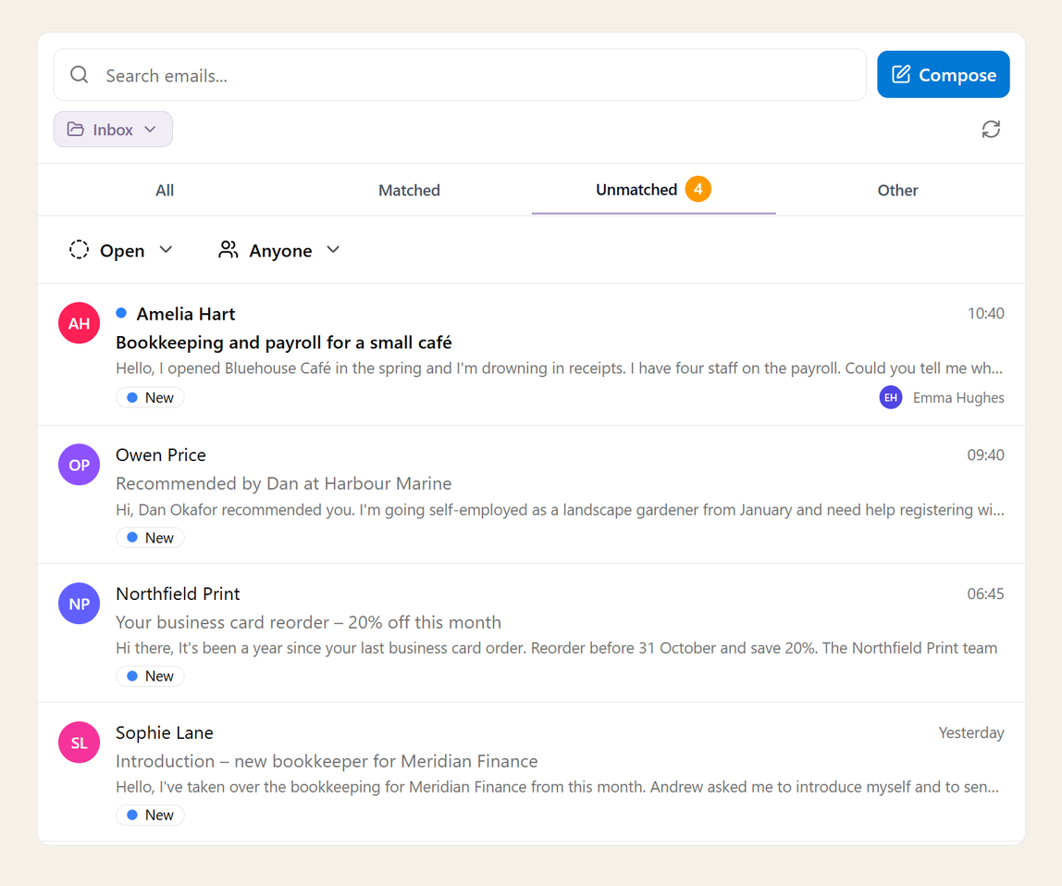This screenshot has height=886, width=1062.
Task: Click the orange 4 badge on Unmatched
Action: 698,189
